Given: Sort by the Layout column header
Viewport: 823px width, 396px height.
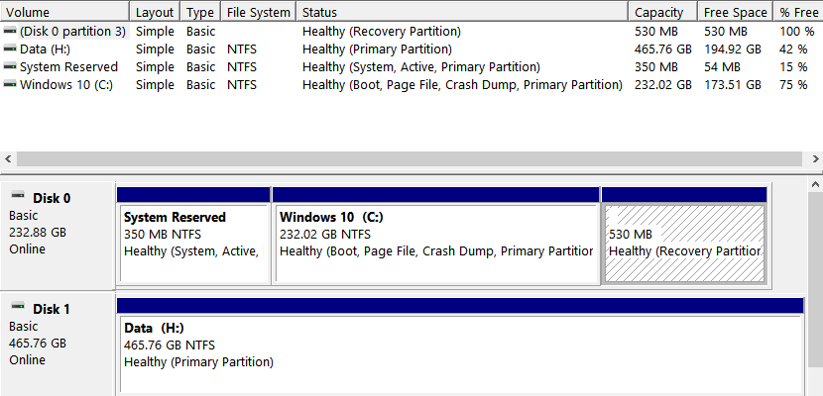Looking at the screenshot, I should pyautogui.click(x=155, y=12).
